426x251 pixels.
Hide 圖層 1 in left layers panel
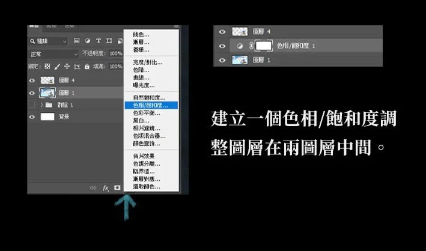[x=32, y=93]
